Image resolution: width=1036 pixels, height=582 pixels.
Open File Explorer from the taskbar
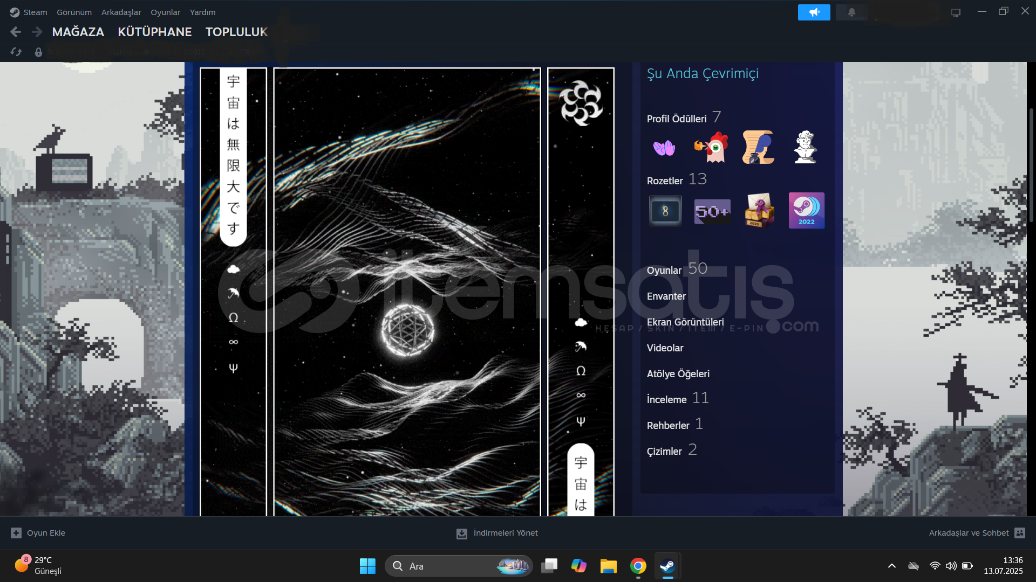[609, 566]
